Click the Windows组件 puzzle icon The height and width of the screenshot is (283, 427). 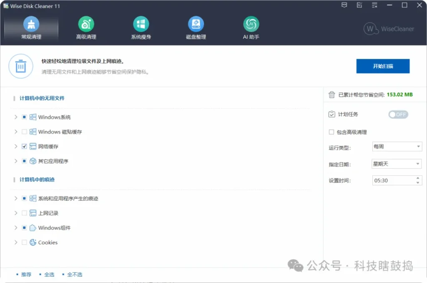click(x=33, y=227)
